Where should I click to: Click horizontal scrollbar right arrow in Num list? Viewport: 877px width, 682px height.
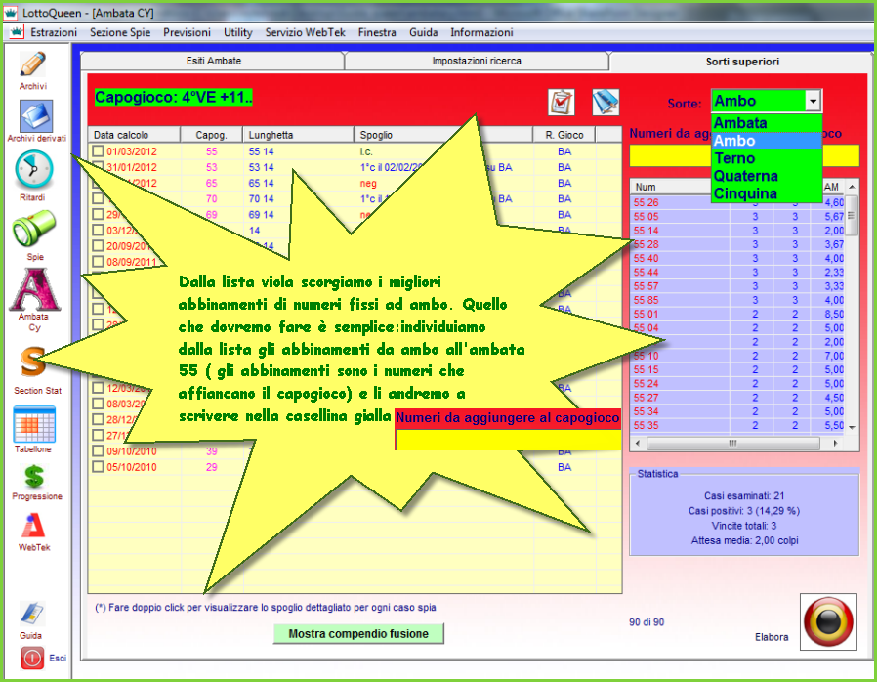836,443
